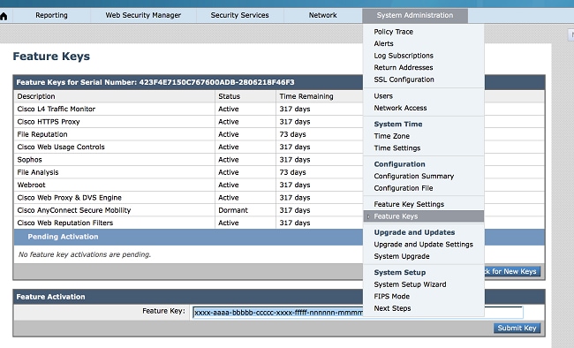Expand the Security Services menu
The width and height of the screenshot is (574, 348).
pyautogui.click(x=240, y=15)
